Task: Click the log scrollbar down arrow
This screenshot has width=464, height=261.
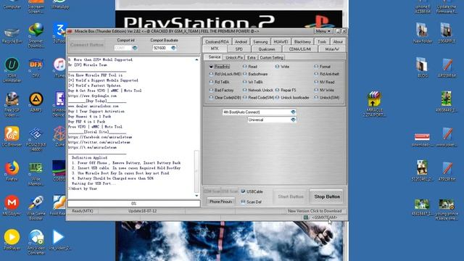Action: [196, 196]
